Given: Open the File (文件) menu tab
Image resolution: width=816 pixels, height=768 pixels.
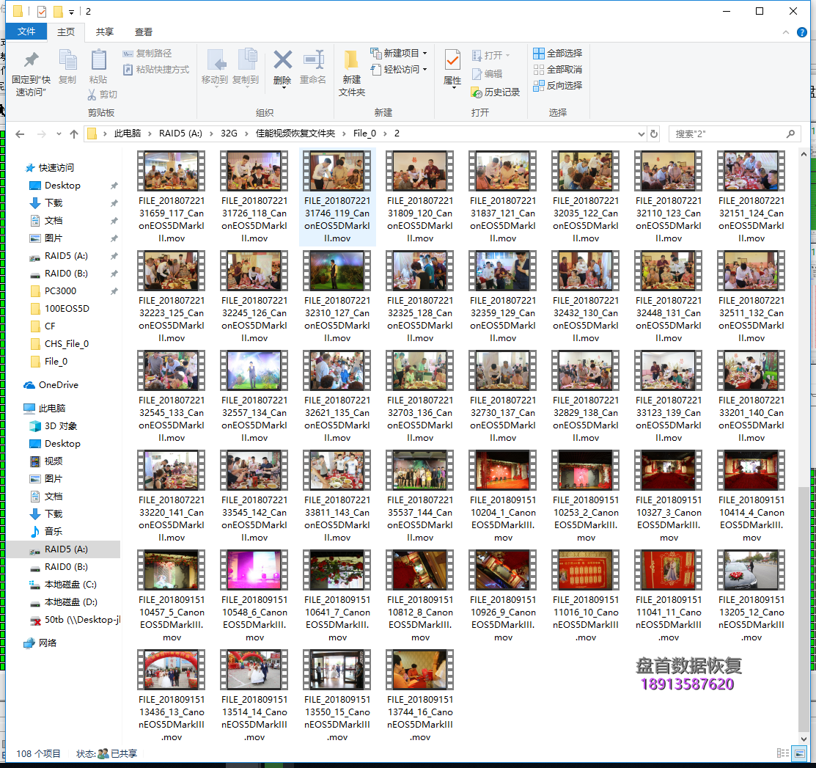Looking at the screenshot, I should coord(26,32).
